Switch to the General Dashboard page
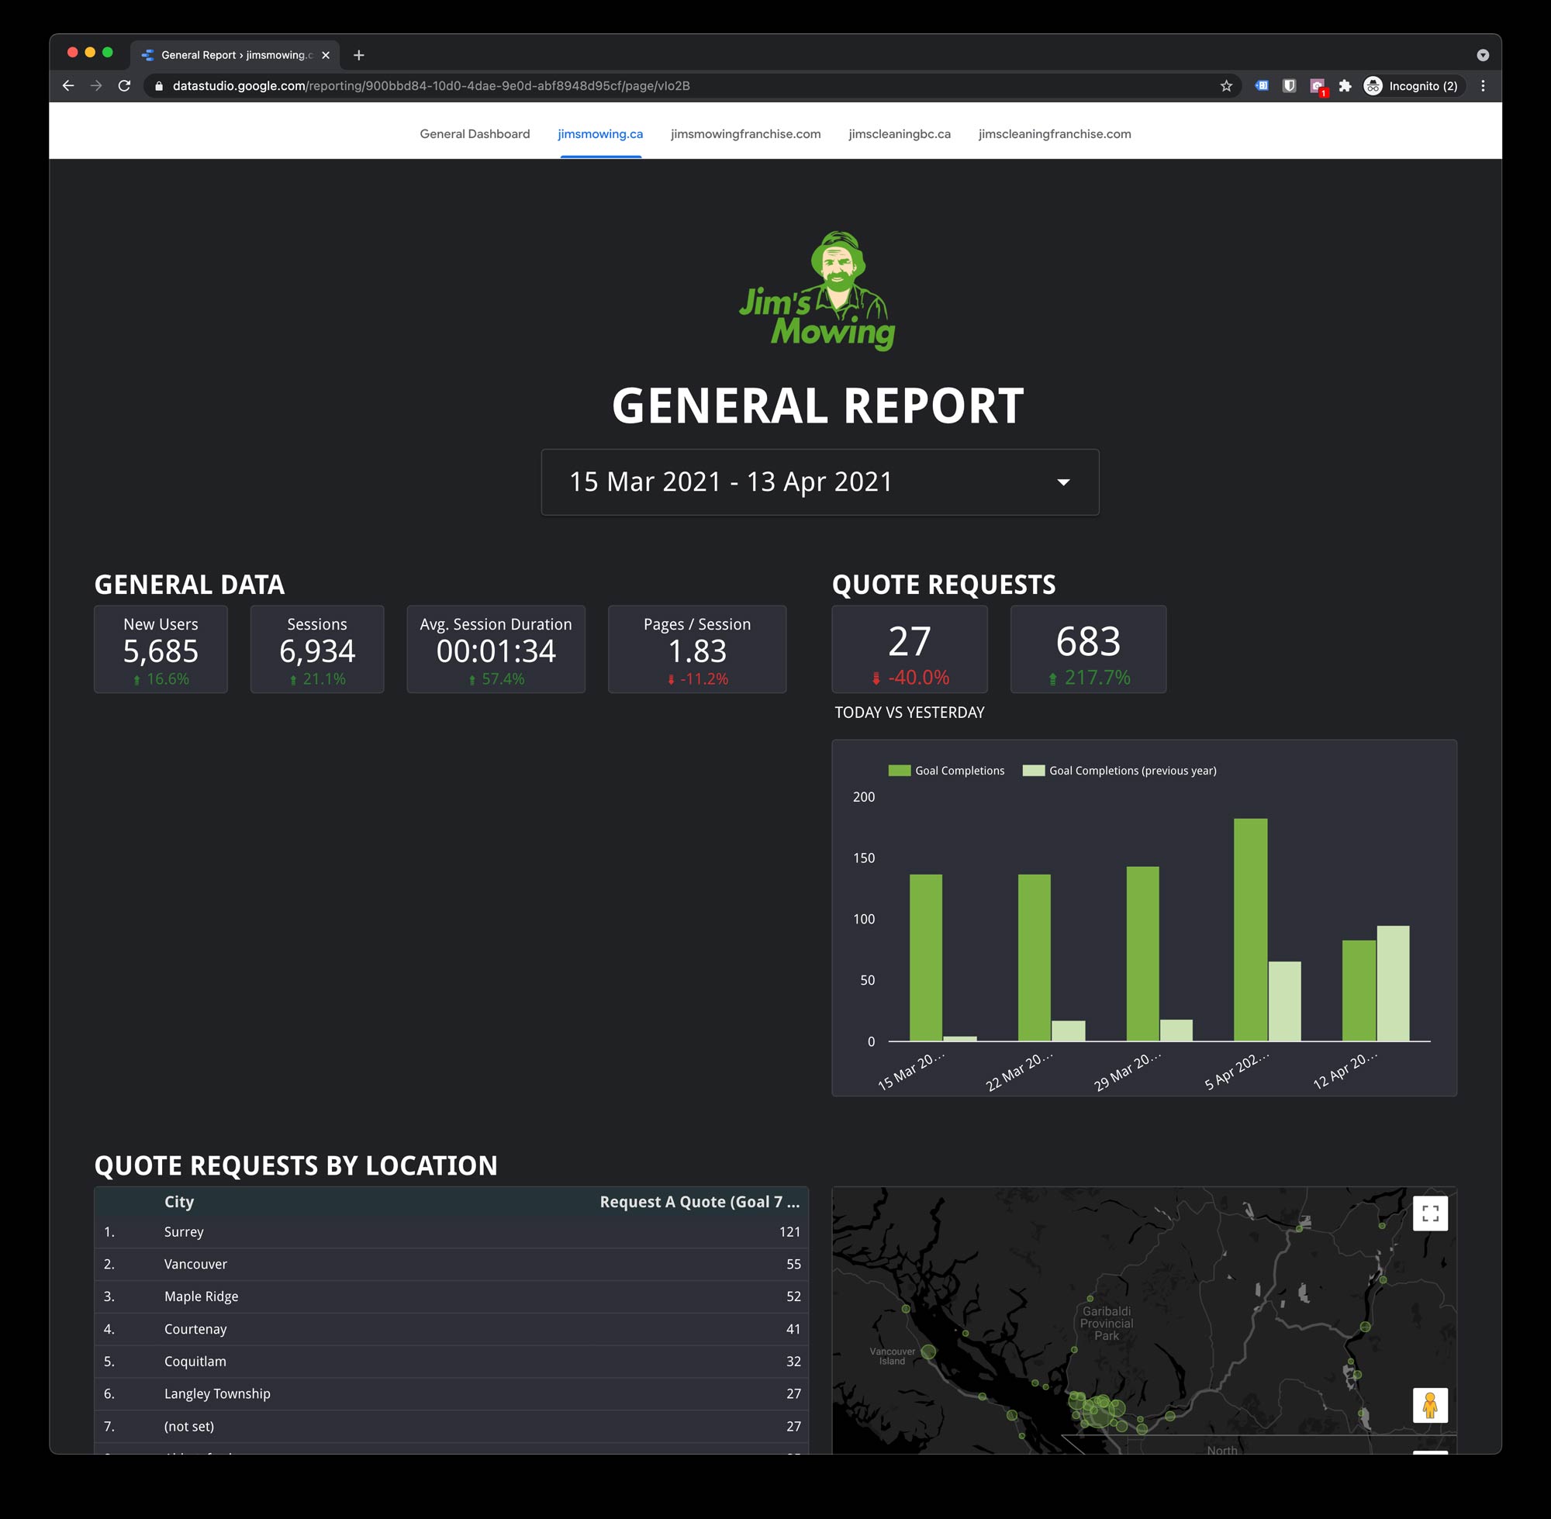This screenshot has height=1519, width=1551. (475, 134)
